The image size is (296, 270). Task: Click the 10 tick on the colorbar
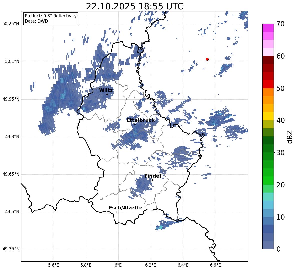point(280,217)
